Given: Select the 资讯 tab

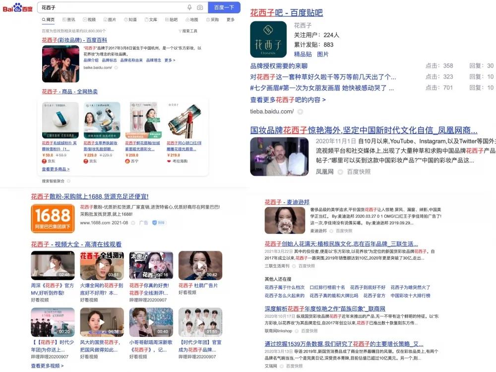Looking at the screenshot, I should click(69, 20).
